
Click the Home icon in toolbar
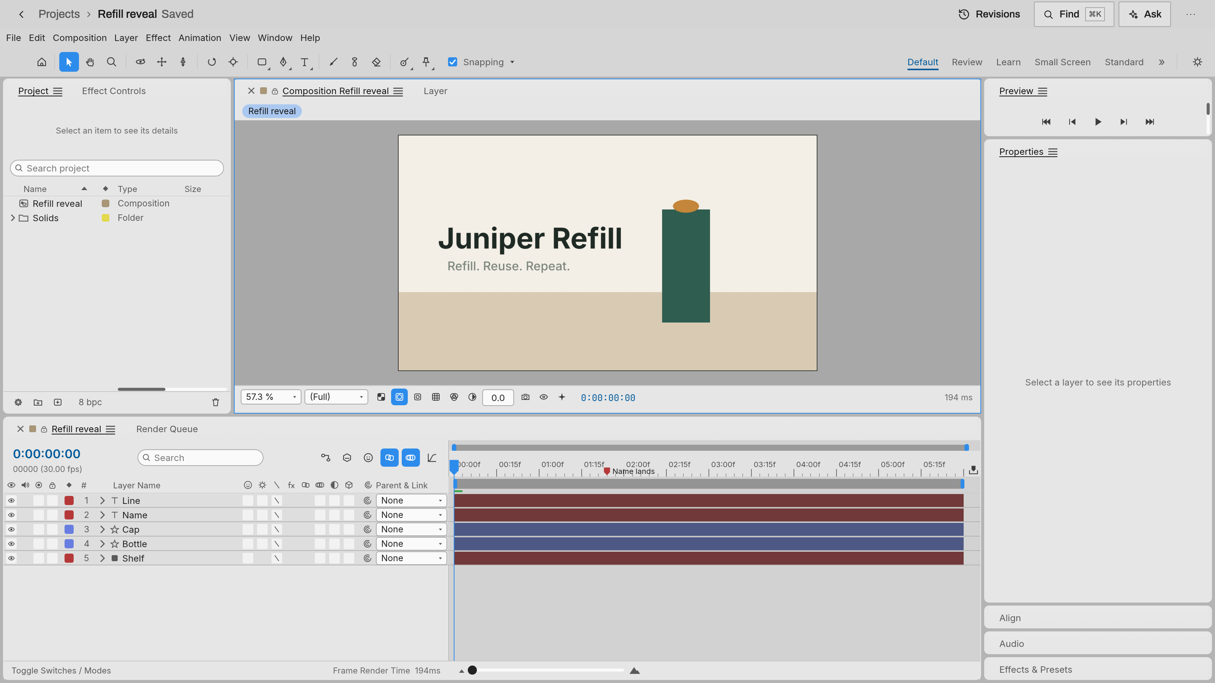[42, 62]
